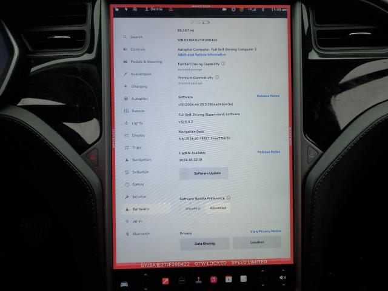Viewport: 388px width, 291px height.
Task: Open the Bluetooth settings
Action: [138, 234]
